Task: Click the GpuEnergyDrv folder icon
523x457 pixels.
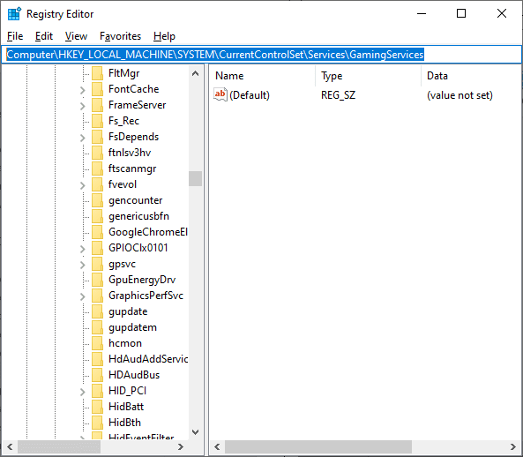Action: (97, 280)
